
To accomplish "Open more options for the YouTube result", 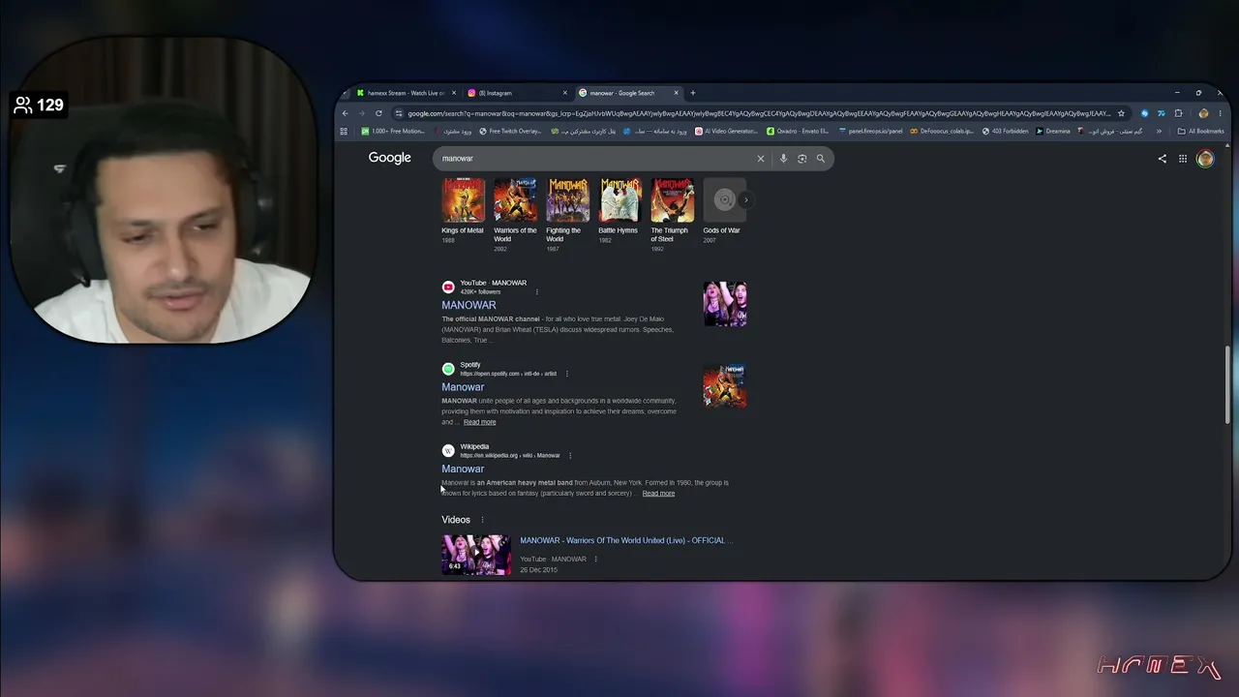I will coord(536,291).
